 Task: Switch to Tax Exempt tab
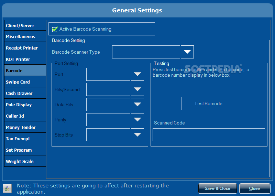[x=25, y=139]
